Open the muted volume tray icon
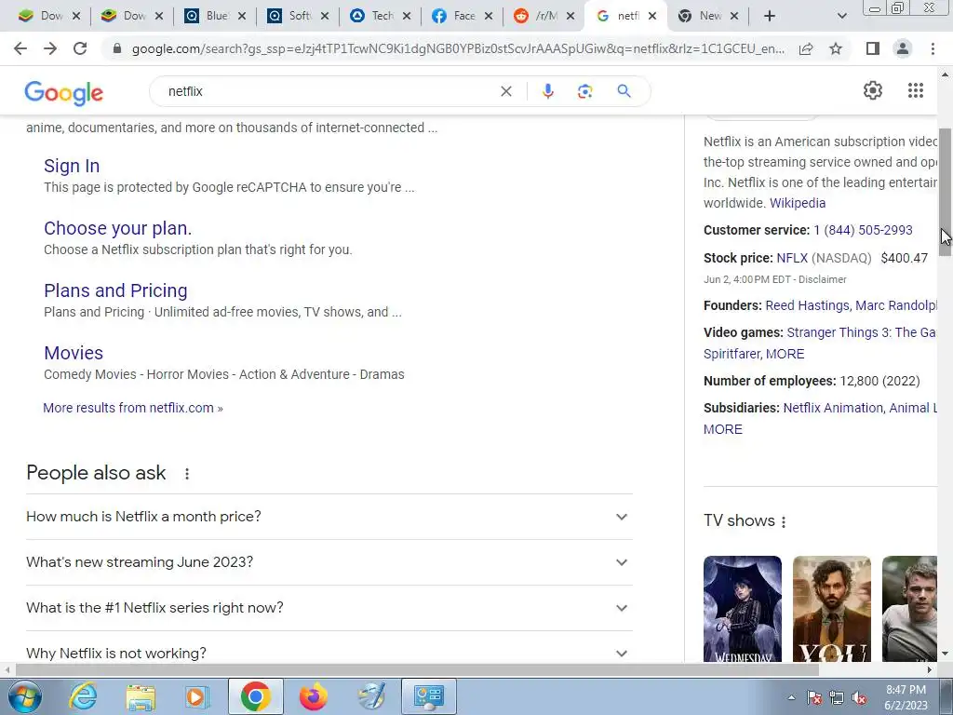The image size is (953, 715). coord(859,697)
